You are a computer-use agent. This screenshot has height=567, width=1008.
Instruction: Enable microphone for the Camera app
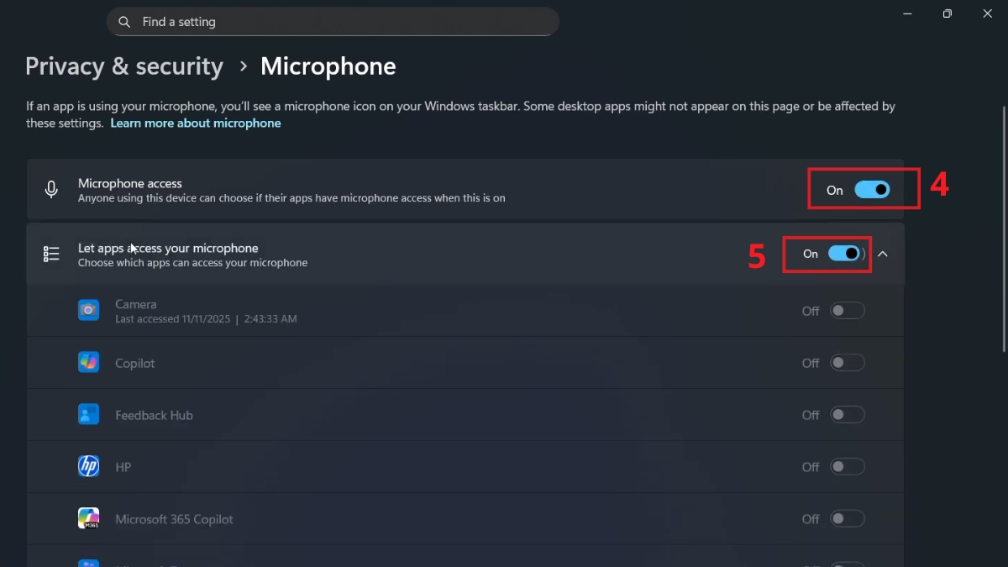click(x=848, y=311)
